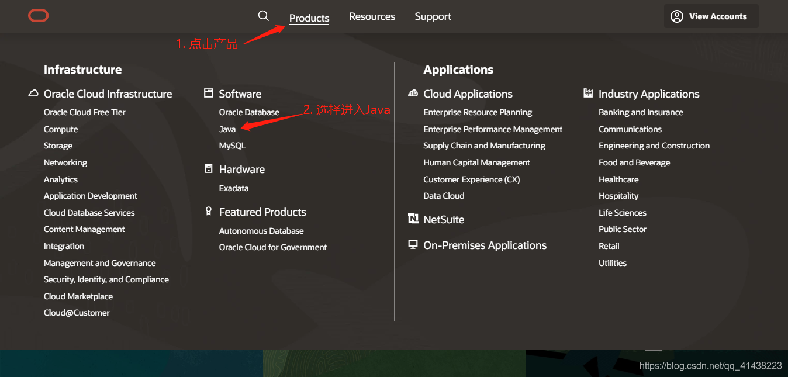Viewport: 788px width, 377px height.
Task: Click the Oracle logo icon
Action: 39,16
